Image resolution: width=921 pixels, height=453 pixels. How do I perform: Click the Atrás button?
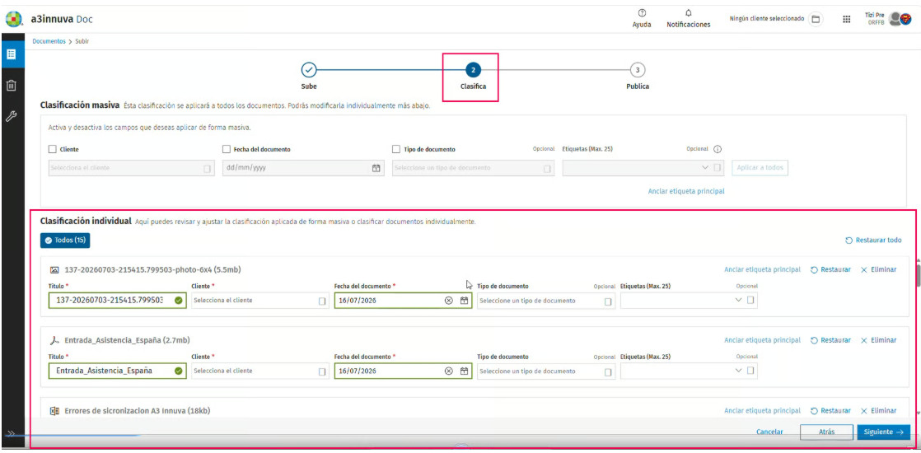point(826,432)
